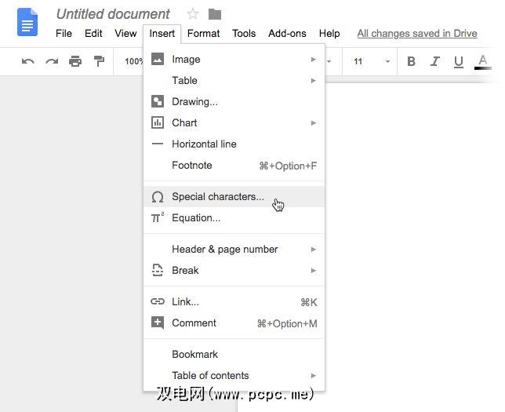Click the Comment plus icon

coord(158,323)
